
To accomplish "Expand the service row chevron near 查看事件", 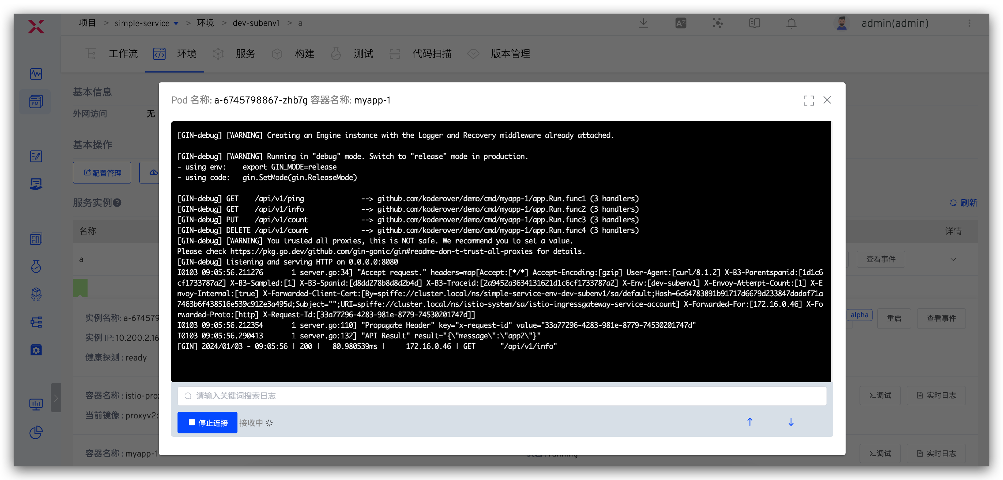I will [x=953, y=259].
